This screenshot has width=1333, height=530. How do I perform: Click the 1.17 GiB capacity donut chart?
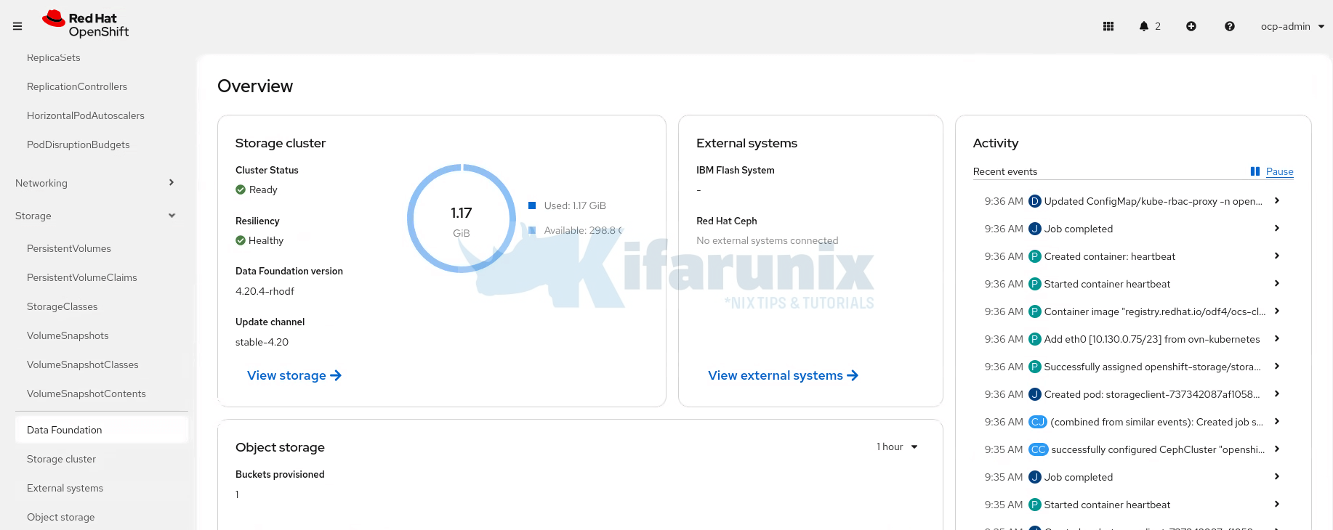coord(462,219)
